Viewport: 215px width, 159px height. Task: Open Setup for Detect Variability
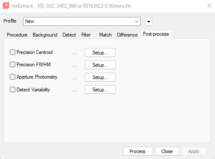[x=100, y=90]
